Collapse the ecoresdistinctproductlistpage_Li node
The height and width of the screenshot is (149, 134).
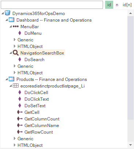click(x=11, y=86)
